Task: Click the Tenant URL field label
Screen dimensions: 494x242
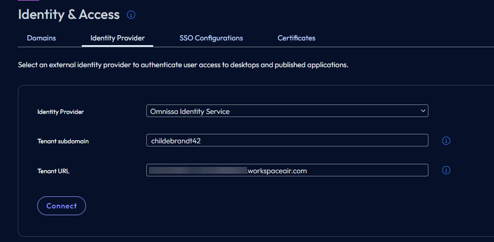Action: pyautogui.click(x=53, y=171)
